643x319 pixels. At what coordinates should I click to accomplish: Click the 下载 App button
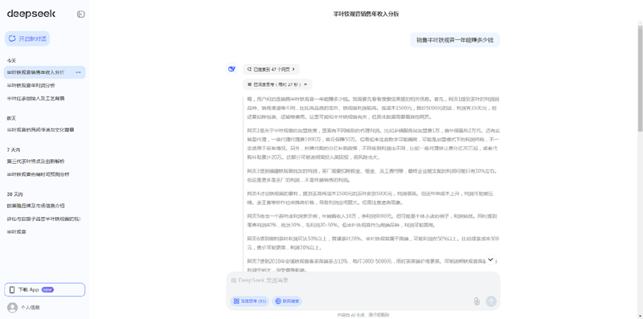point(45,289)
